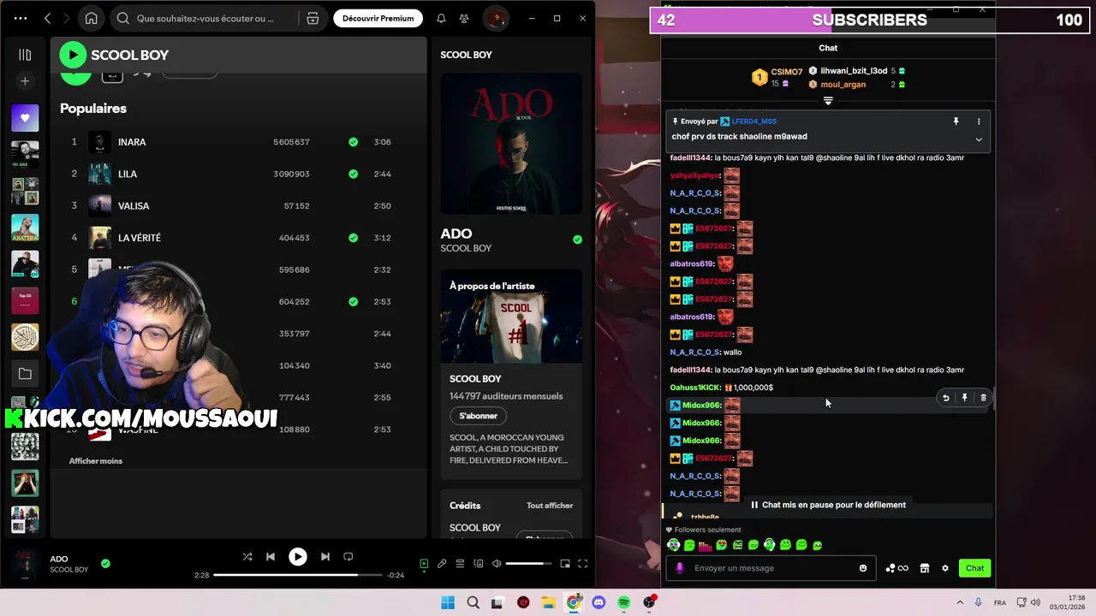Reply to hovered chat message

pyautogui.click(x=945, y=398)
